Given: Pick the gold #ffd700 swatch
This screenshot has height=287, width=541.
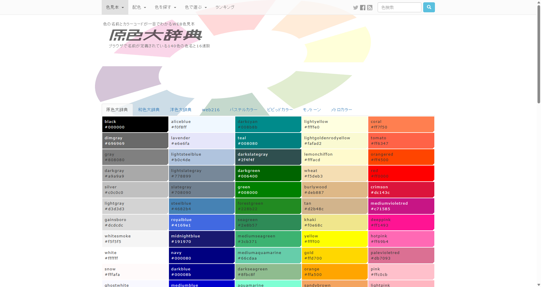Looking at the screenshot, I should pos(335,255).
